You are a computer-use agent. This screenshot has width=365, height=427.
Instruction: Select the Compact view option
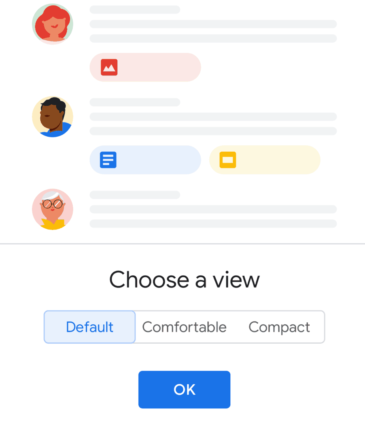point(279,327)
